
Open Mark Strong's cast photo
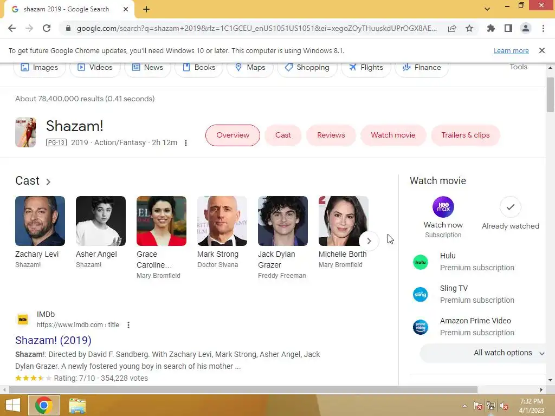pos(222,221)
